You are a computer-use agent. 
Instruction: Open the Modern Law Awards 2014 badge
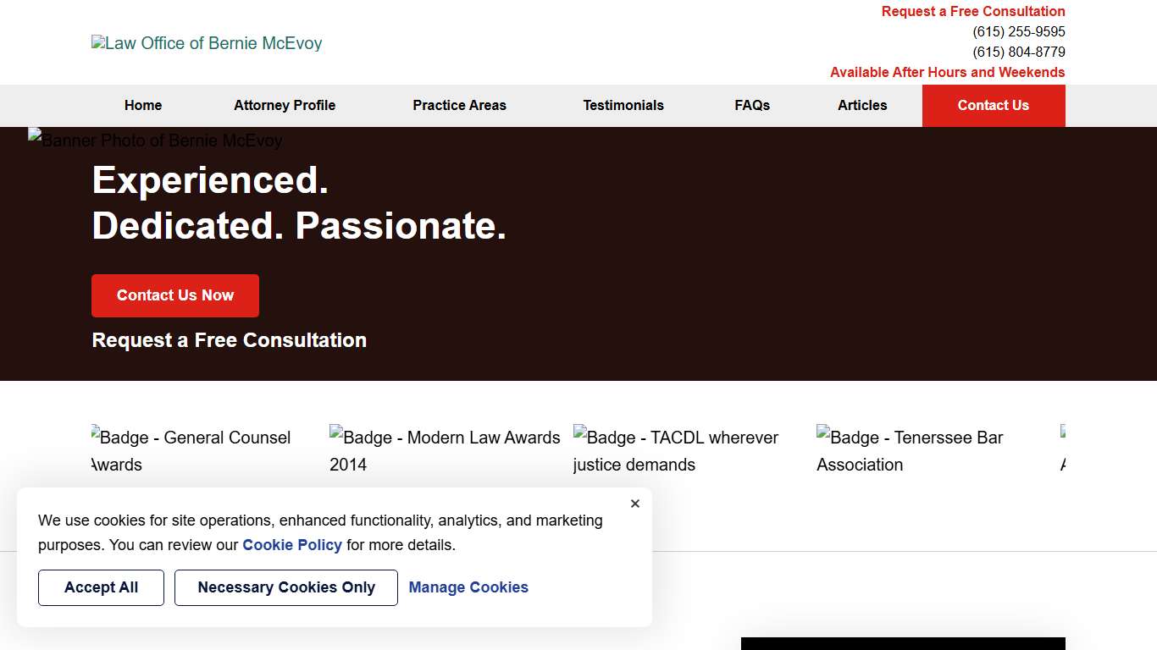tap(445, 450)
